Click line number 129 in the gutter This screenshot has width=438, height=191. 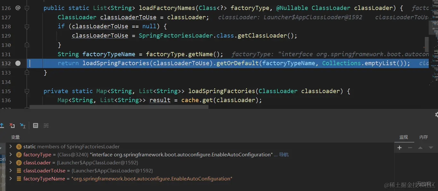click(6, 36)
